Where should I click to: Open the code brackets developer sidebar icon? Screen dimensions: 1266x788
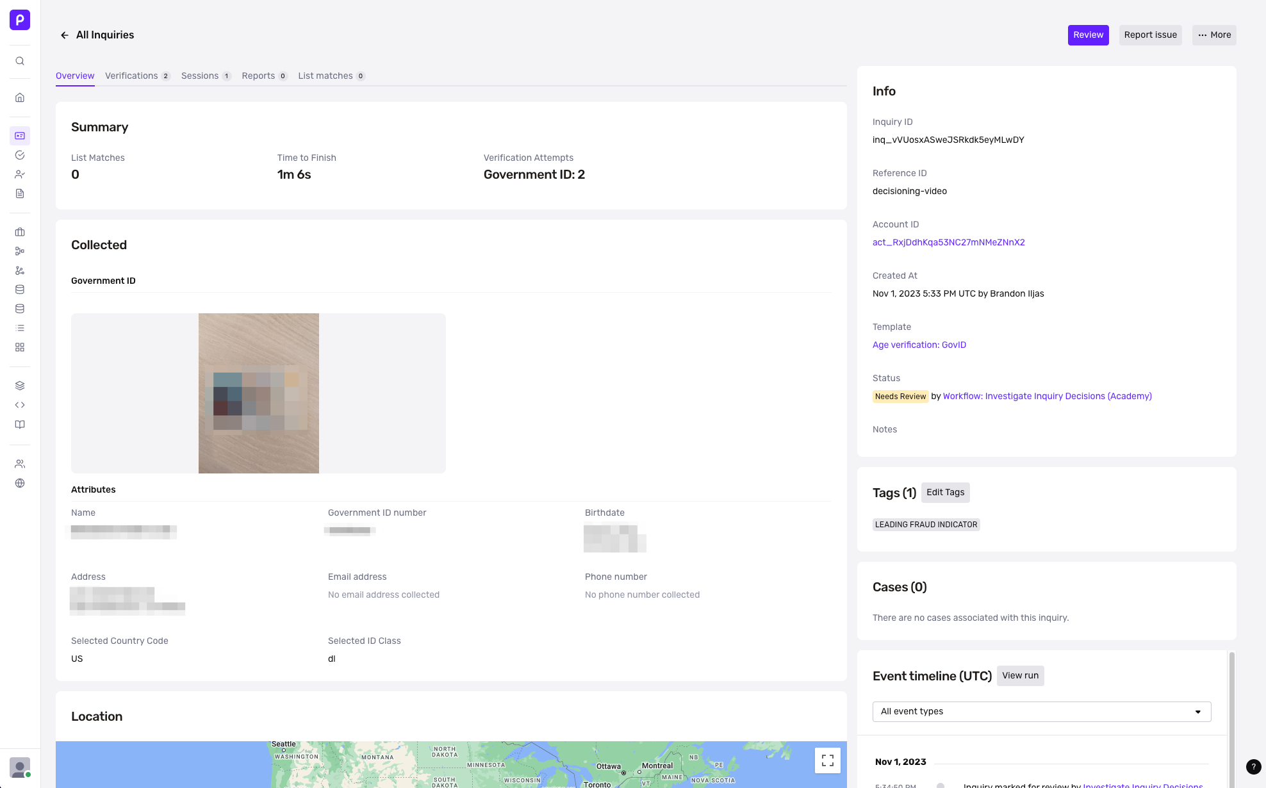20,405
